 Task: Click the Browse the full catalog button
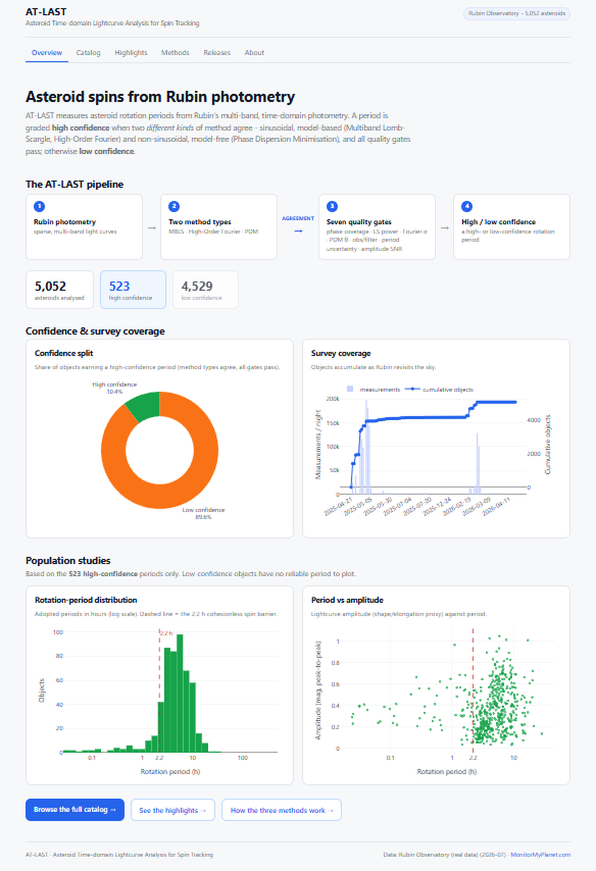click(75, 809)
